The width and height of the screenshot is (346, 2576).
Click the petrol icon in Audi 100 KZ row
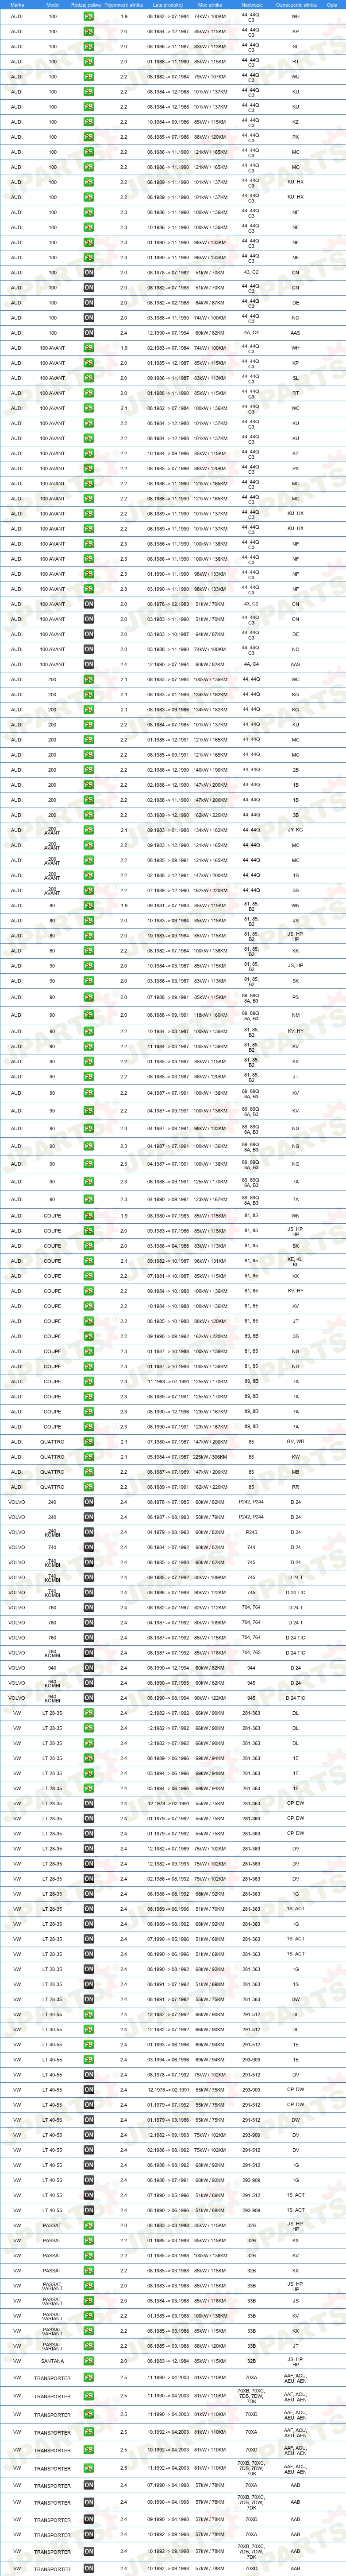(89, 122)
